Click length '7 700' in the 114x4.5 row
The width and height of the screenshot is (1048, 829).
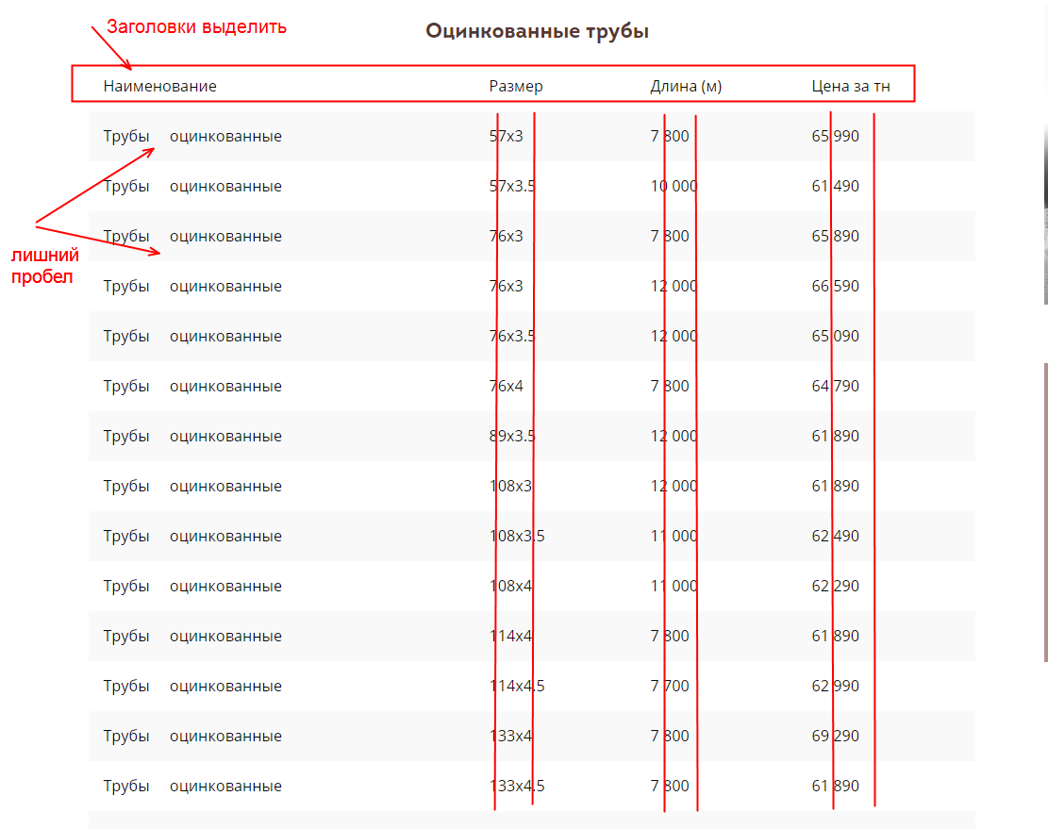point(670,686)
